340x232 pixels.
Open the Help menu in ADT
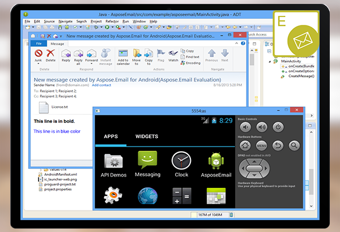click(x=154, y=22)
